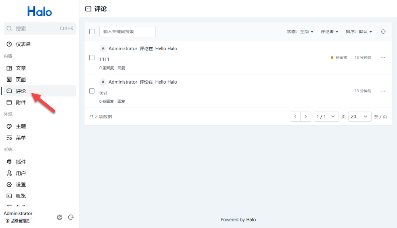The image size is (397, 228).
Task: Open more options for the test comment
Action: point(383,91)
